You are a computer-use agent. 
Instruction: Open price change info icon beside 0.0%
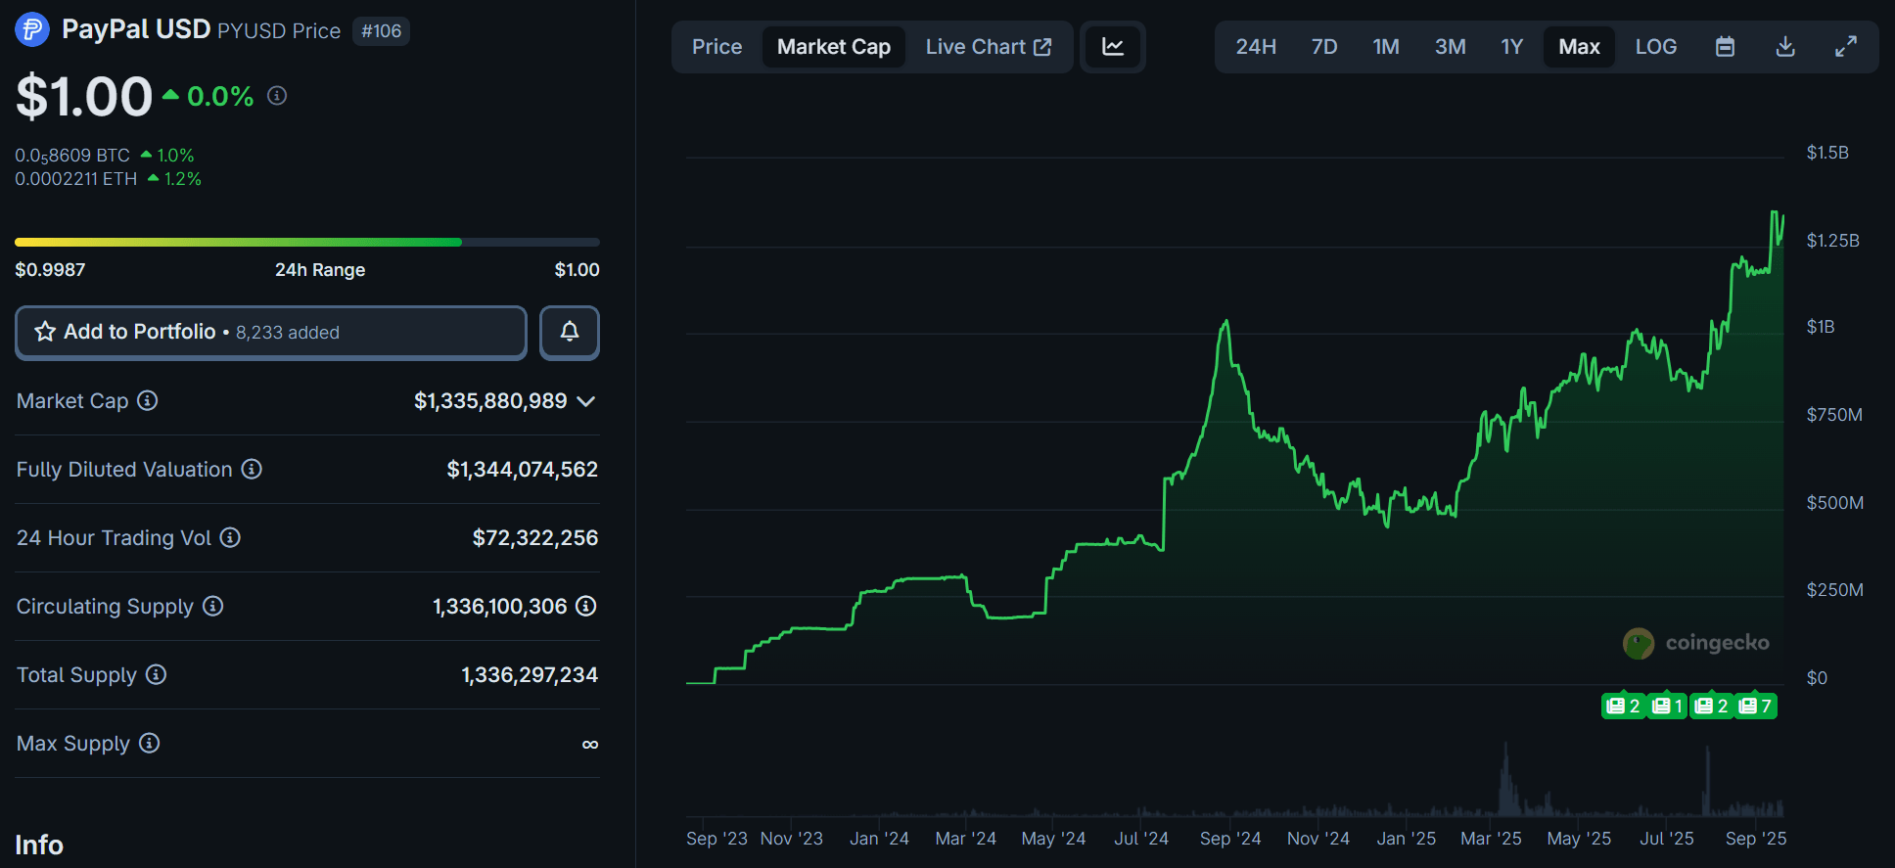click(277, 95)
